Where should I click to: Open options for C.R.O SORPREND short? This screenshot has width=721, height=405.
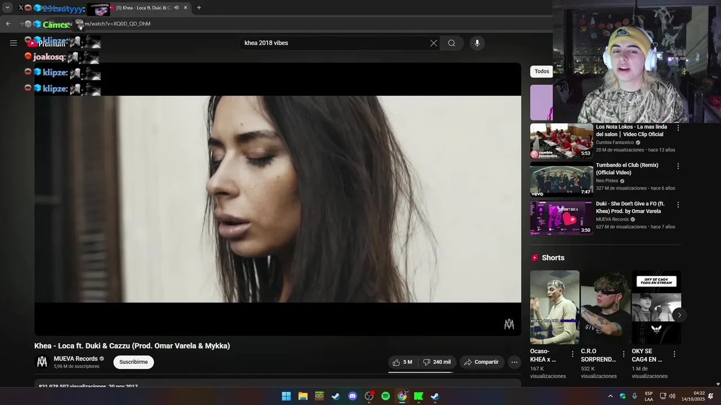tap(624, 354)
